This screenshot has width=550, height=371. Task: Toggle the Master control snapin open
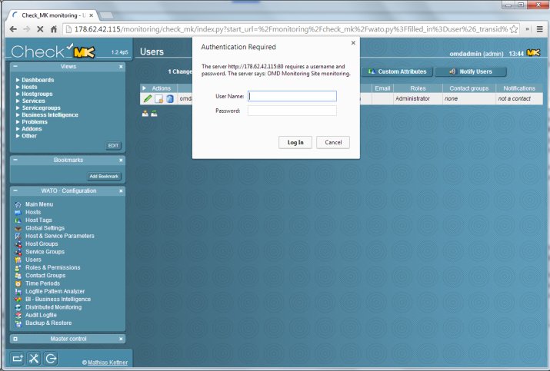tap(15, 339)
